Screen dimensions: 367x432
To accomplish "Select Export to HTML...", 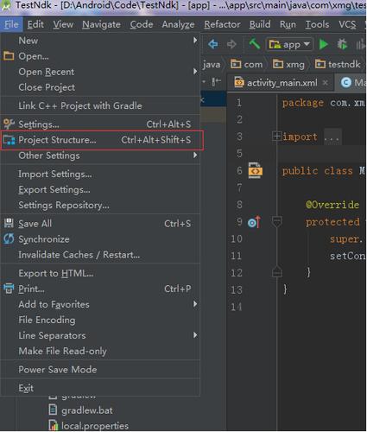I will [100, 273].
